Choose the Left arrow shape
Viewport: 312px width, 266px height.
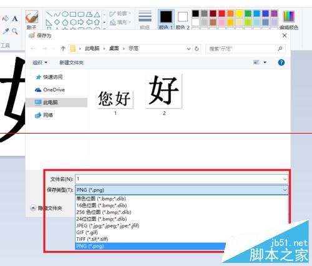tap(89, 22)
